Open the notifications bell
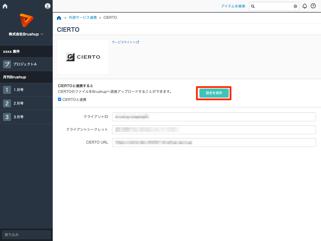Viewport: 321px width, 241px height. pyautogui.click(x=305, y=6)
